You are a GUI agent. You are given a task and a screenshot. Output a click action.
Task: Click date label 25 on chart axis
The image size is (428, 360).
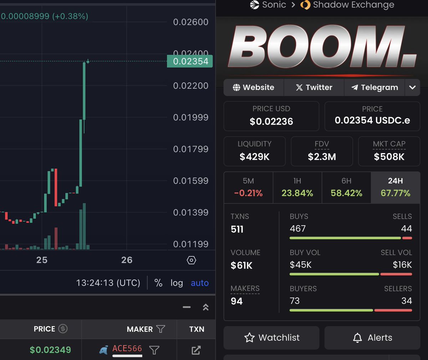point(42,260)
